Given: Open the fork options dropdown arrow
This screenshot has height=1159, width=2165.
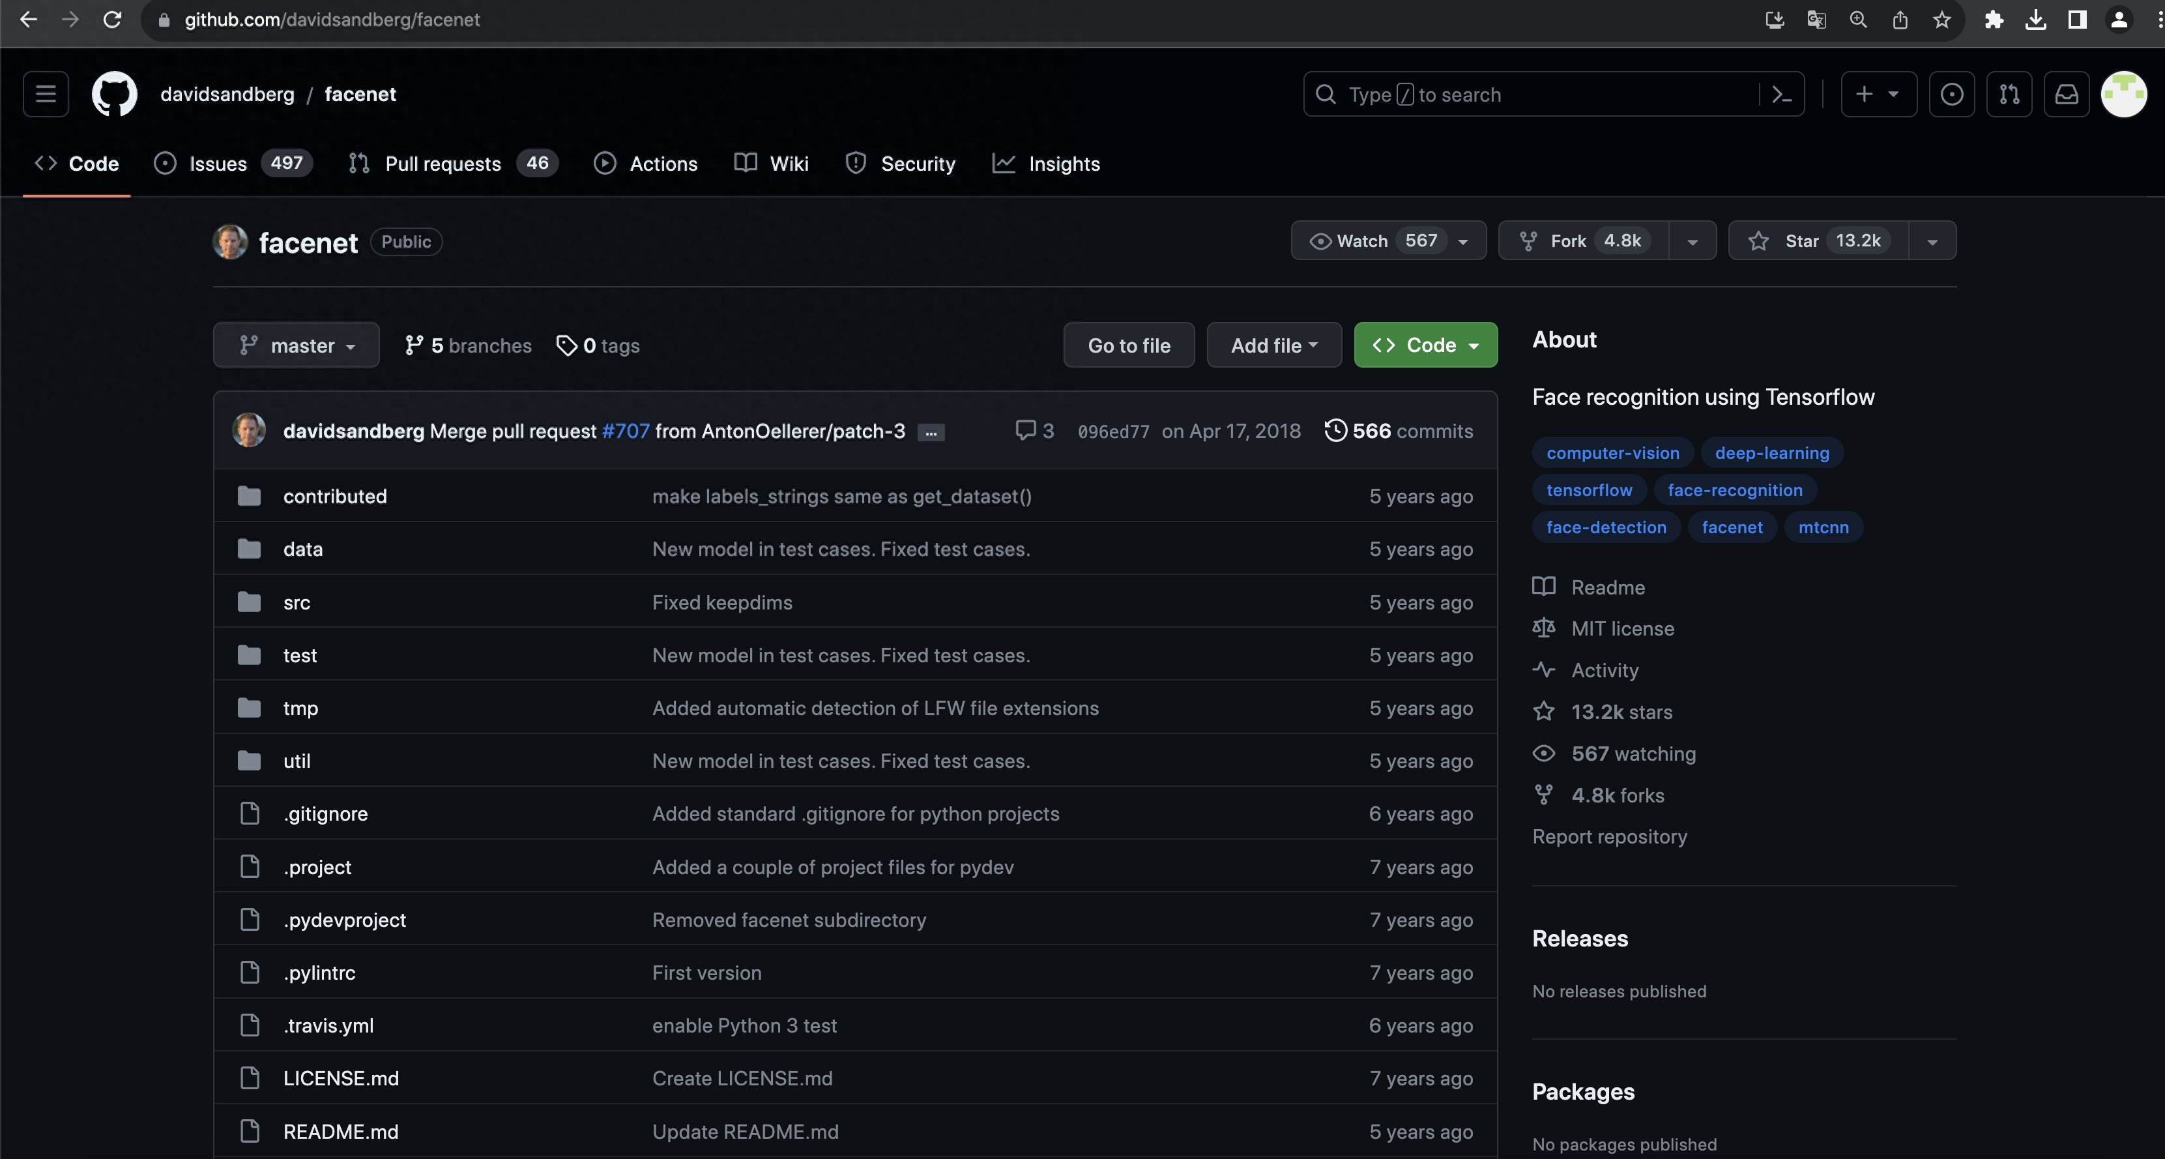Looking at the screenshot, I should 1692,241.
